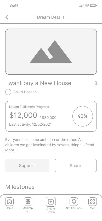Go back using the left chevron arrow
The image size is (102, 221).
click(7, 17)
